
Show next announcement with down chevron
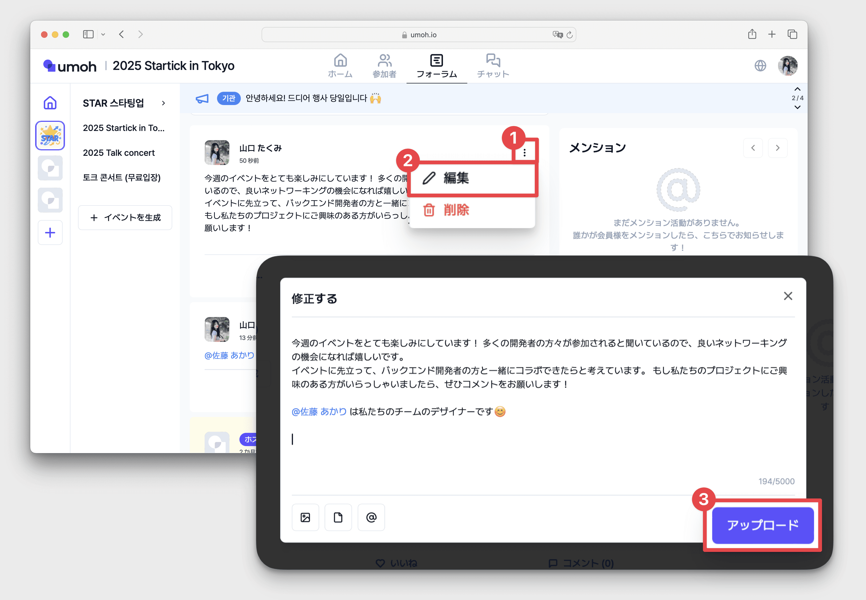(x=797, y=107)
